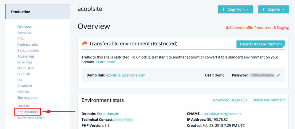The height and width of the screenshot is (129, 295).
Task: Open the Copy from dropdown
Action: 236,9
